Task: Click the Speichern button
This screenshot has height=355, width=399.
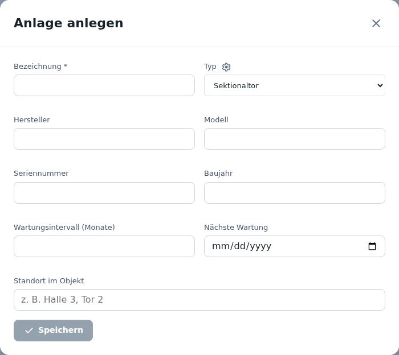Action: tap(53, 331)
